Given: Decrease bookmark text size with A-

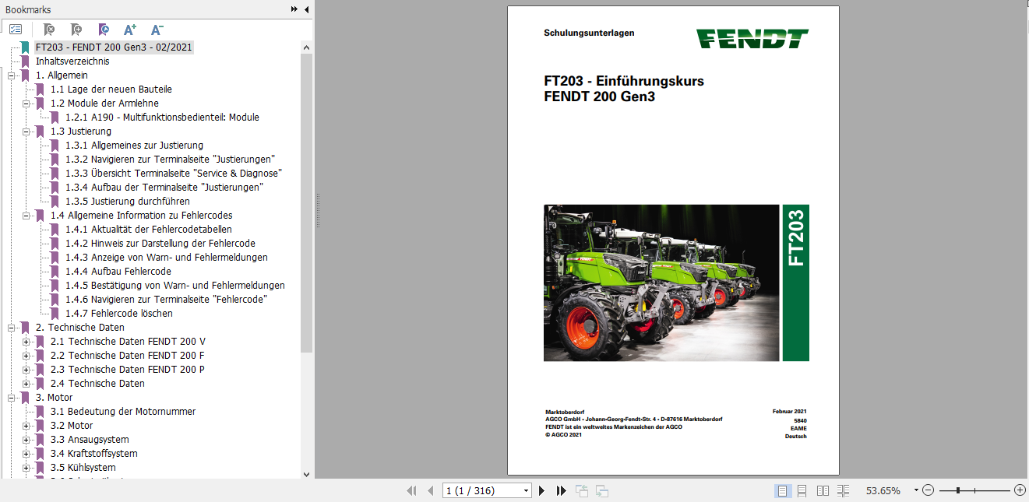Looking at the screenshot, I should coord(157,30).
